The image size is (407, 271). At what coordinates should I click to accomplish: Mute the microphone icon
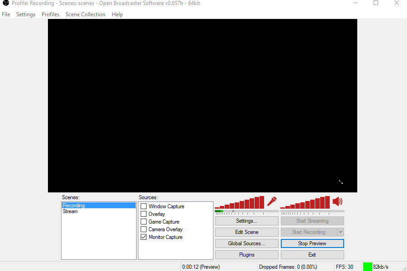click(x=272, y=201)
